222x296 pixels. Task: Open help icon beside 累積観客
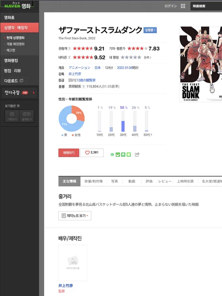pyautogui.click(x=83, y=87)
